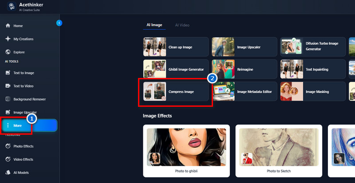The width and height of the screenshot is (355, 183).
Task: Click the Acethinker brand name
Action: (x=31, y=4)
